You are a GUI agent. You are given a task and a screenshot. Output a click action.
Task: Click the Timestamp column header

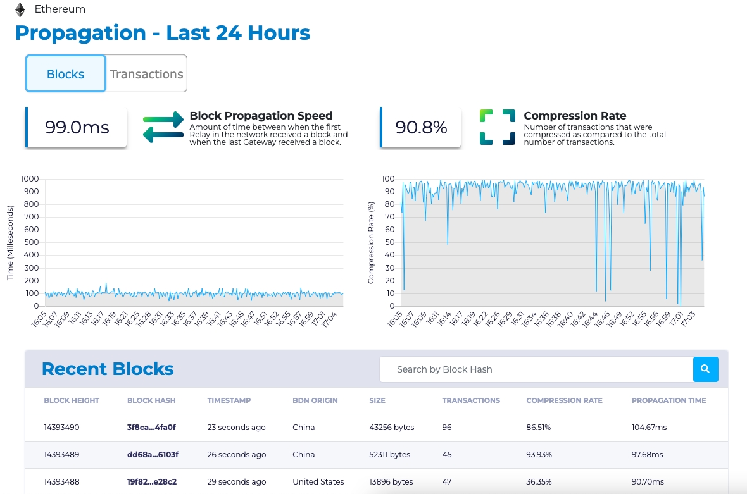pyautogui.click(x=229, y=400)
